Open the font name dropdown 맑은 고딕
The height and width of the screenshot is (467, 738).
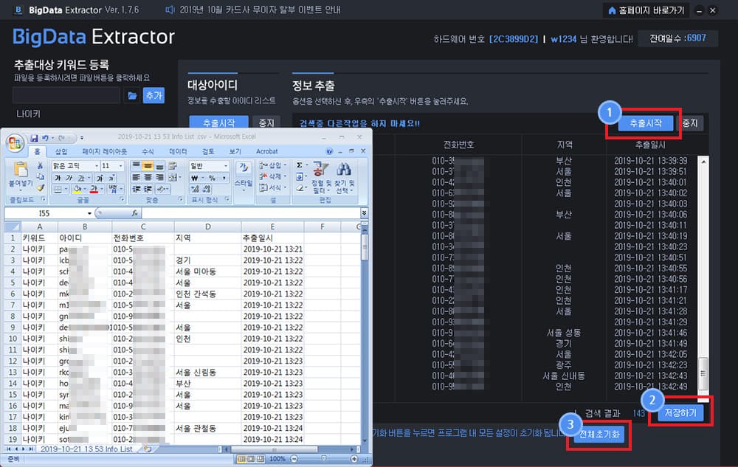tap(97, 165)
